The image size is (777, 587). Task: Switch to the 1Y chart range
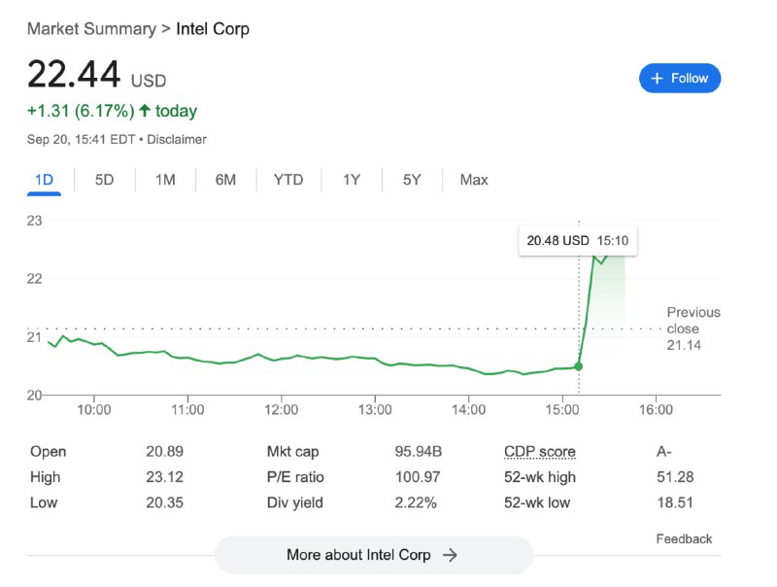[352, 179]
